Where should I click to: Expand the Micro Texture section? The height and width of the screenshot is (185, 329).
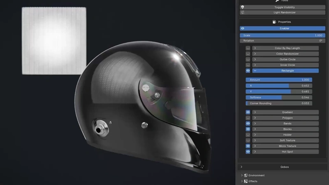[255, 146]
